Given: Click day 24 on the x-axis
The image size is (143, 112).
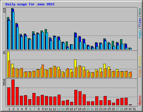Looking at the screenshot, I should (x=105, y=109).
